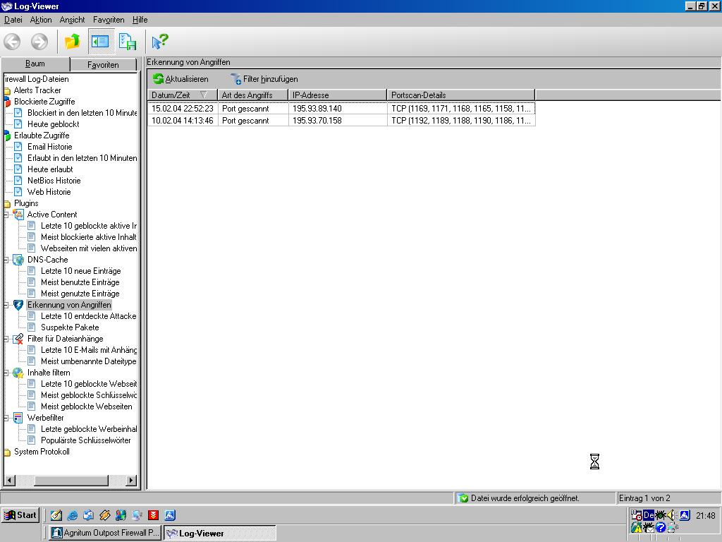This screenshot has height=542, width=722.
Task: Click the Suspekte Pakete document icon
Action: pyautogui.click(x=31, y=327)
